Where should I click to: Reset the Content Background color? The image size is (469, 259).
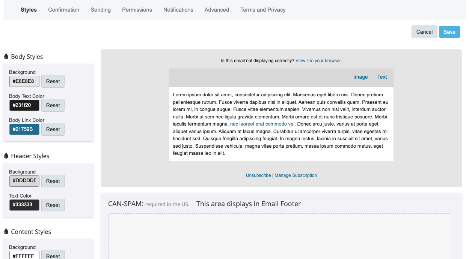click(x=53, y=255)
